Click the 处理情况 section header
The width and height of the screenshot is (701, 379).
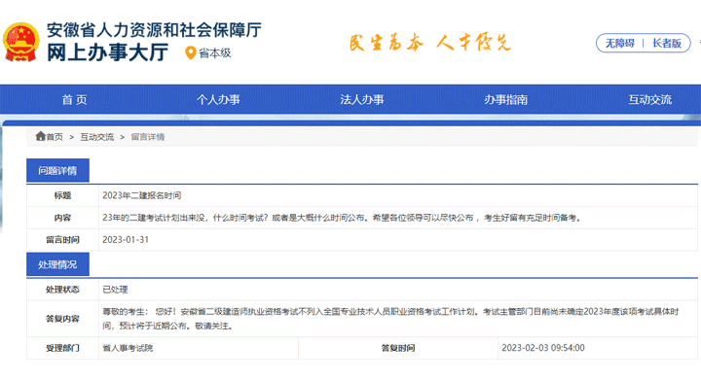57,264
